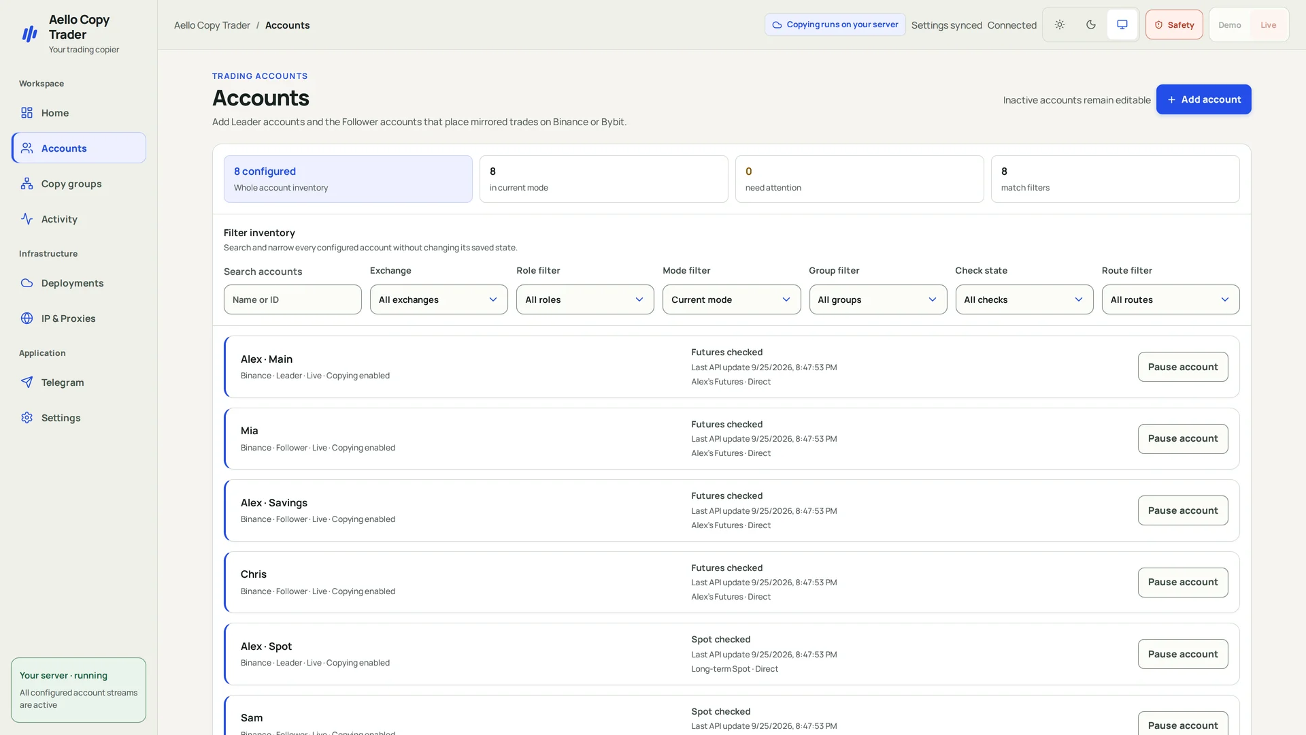Image resolution: width=1306 pixels, height=735 pixels.
Task: Click the Settings synced status text
Action: click(947, 25)
